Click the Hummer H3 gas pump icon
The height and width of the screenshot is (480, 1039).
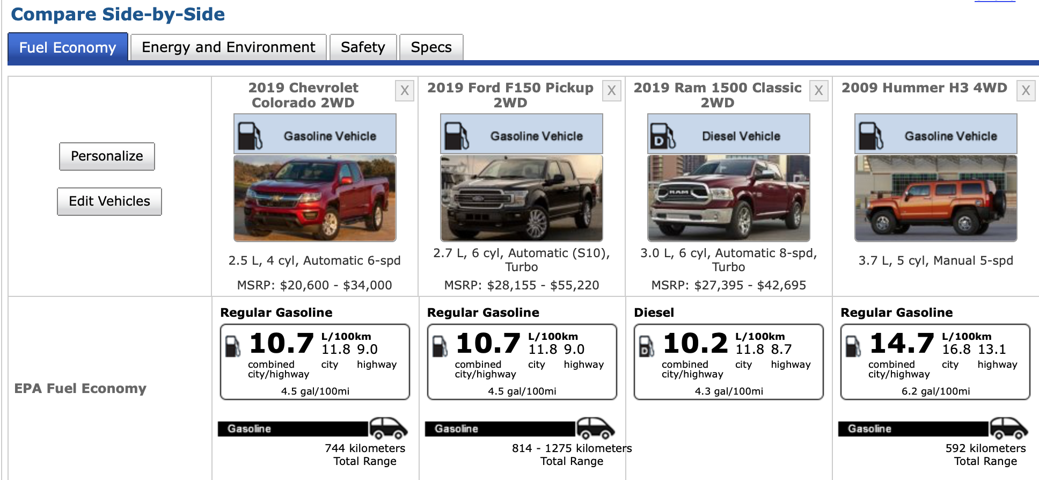[871, 136]
